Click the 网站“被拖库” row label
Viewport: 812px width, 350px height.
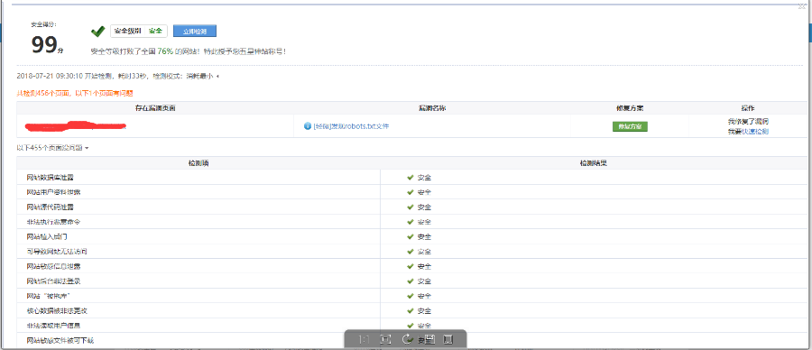[48, 296]
